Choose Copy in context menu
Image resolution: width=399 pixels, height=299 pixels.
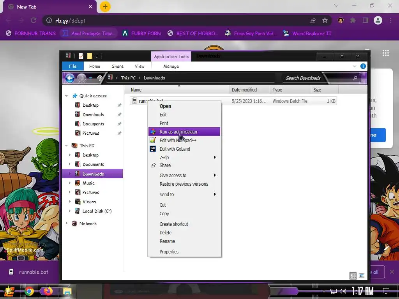click(184, 214)
